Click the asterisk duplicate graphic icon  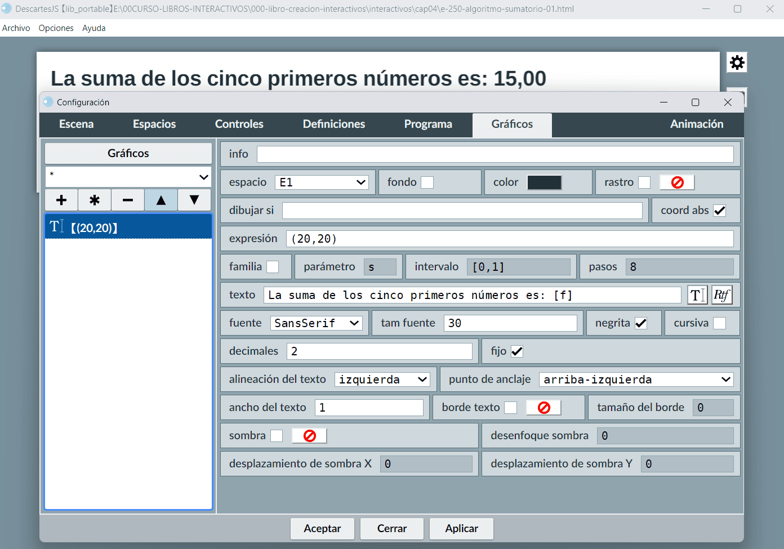click(95, 200)
